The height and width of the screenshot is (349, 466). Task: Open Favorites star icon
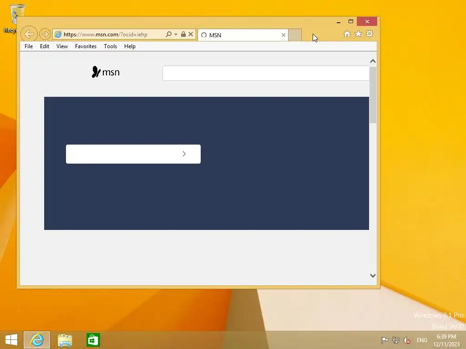[359, 34]
